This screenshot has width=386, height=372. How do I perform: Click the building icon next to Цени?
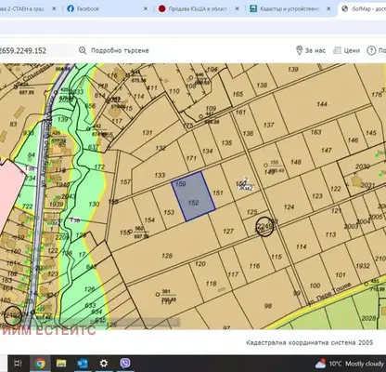pos(337,50)
